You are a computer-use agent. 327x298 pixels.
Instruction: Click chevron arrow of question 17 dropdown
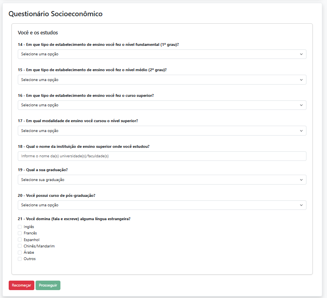point(301,131)
